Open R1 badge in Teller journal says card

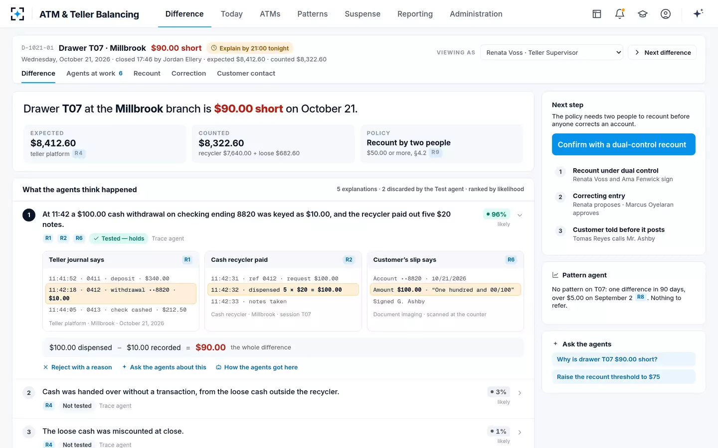click(x=187, y=260)
